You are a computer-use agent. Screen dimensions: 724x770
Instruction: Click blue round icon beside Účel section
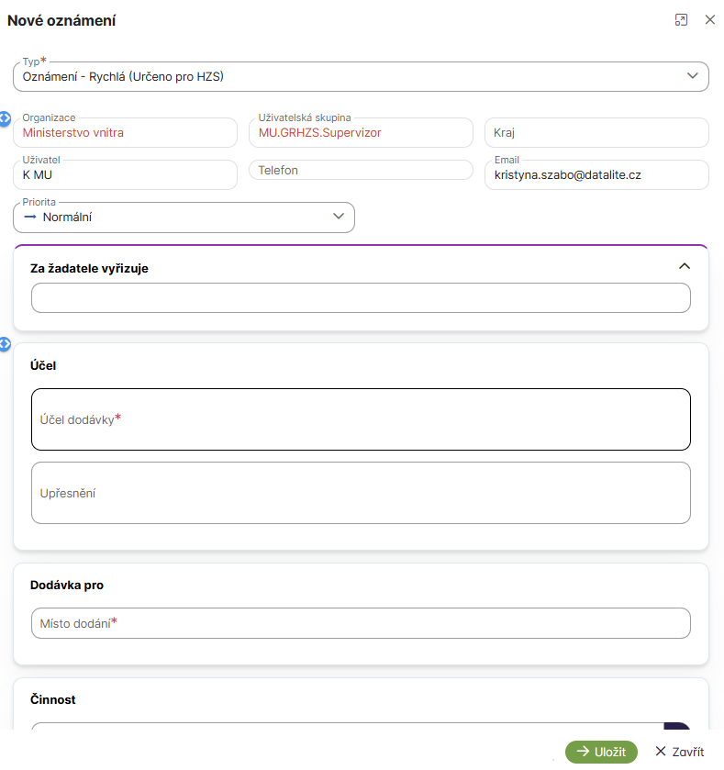pyautogui.click(x=5, y=344)
